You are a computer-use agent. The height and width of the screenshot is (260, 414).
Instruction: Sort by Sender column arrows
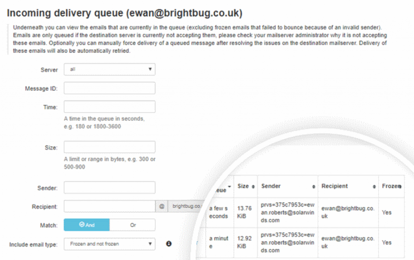(x=313, y=186)
